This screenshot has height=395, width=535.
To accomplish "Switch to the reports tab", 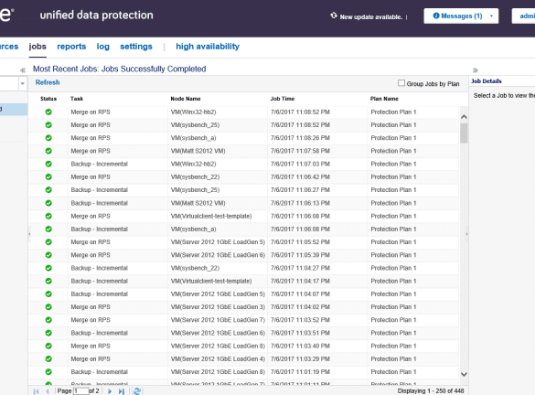I will coord(71,47).
